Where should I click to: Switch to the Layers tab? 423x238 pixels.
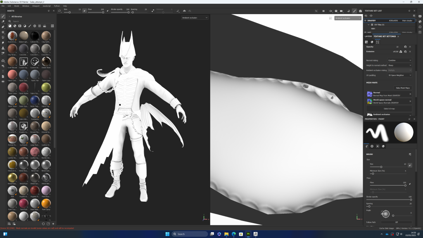[368, 36]
